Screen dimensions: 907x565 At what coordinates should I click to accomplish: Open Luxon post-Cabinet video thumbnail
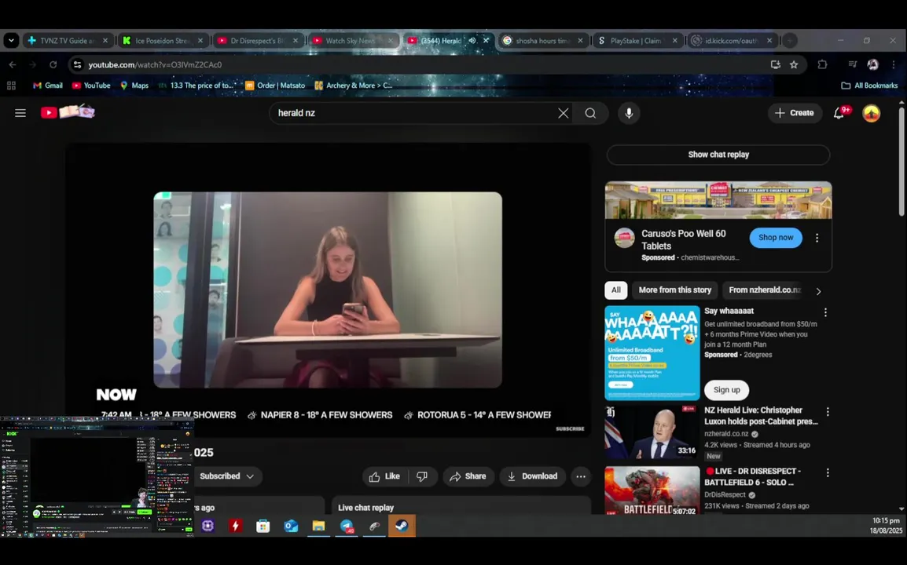pyautogui.click(x=652, y=432)
